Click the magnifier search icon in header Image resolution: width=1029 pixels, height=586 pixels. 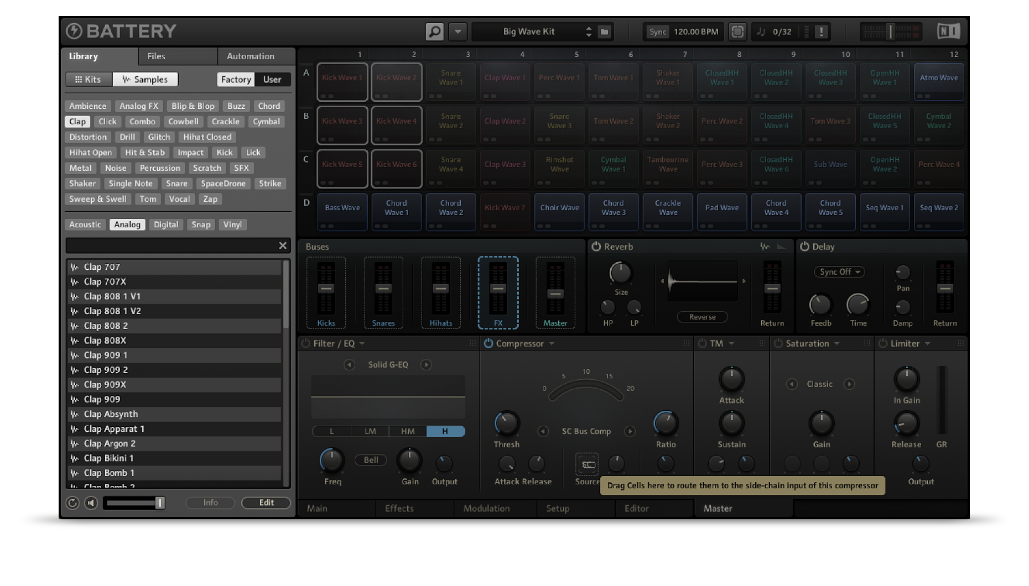(434, 32)
